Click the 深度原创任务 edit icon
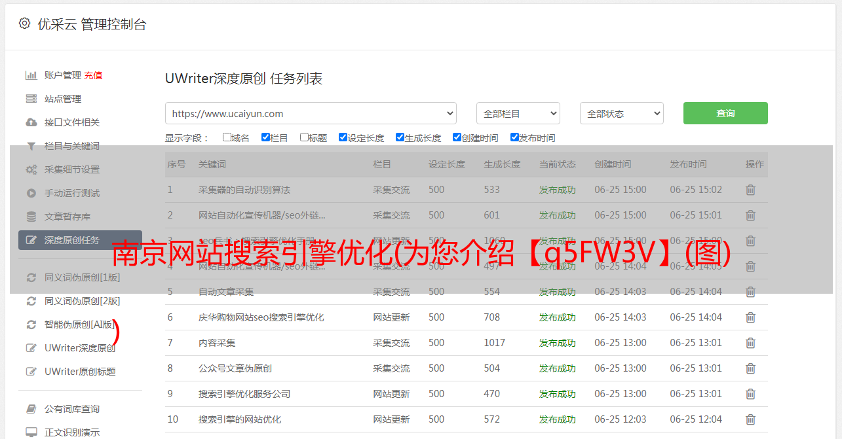The width and height of the screenshot is (842, 439). [x=31, y=240]
